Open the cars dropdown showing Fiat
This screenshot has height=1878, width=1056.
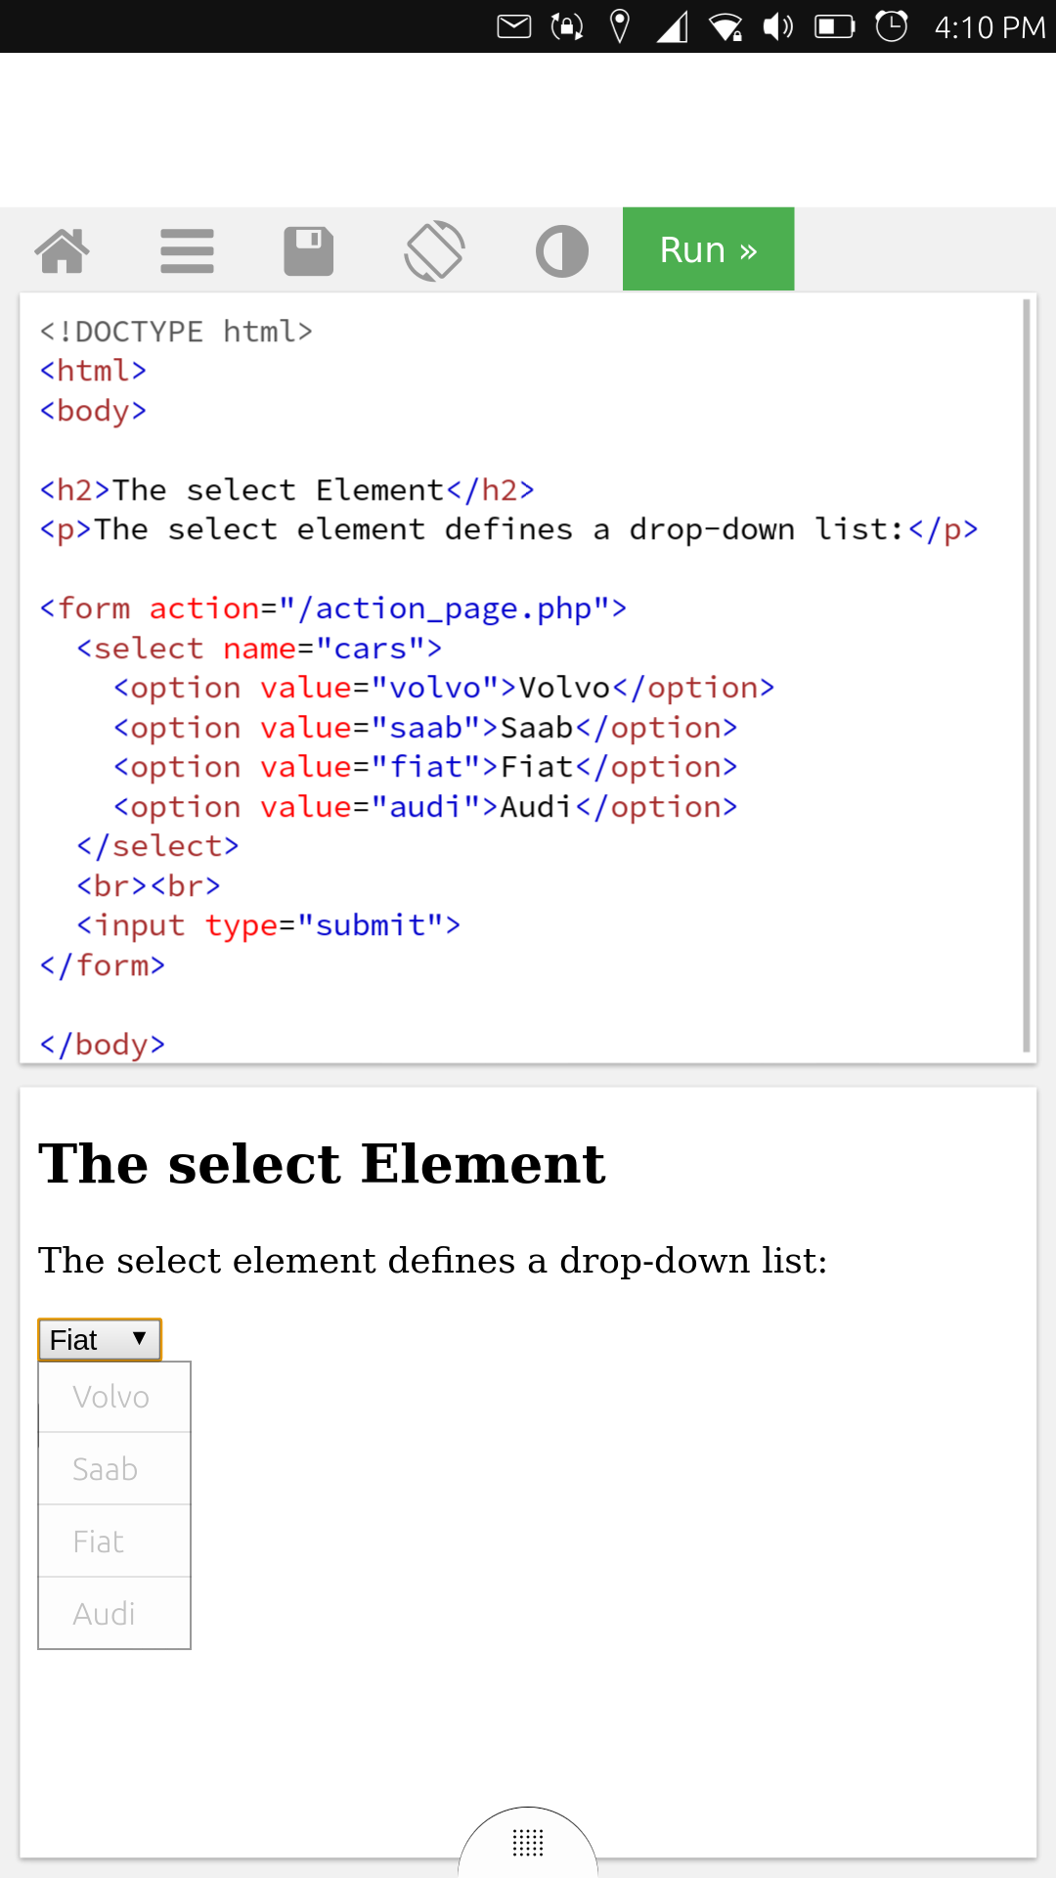[x=98, y=1339]
